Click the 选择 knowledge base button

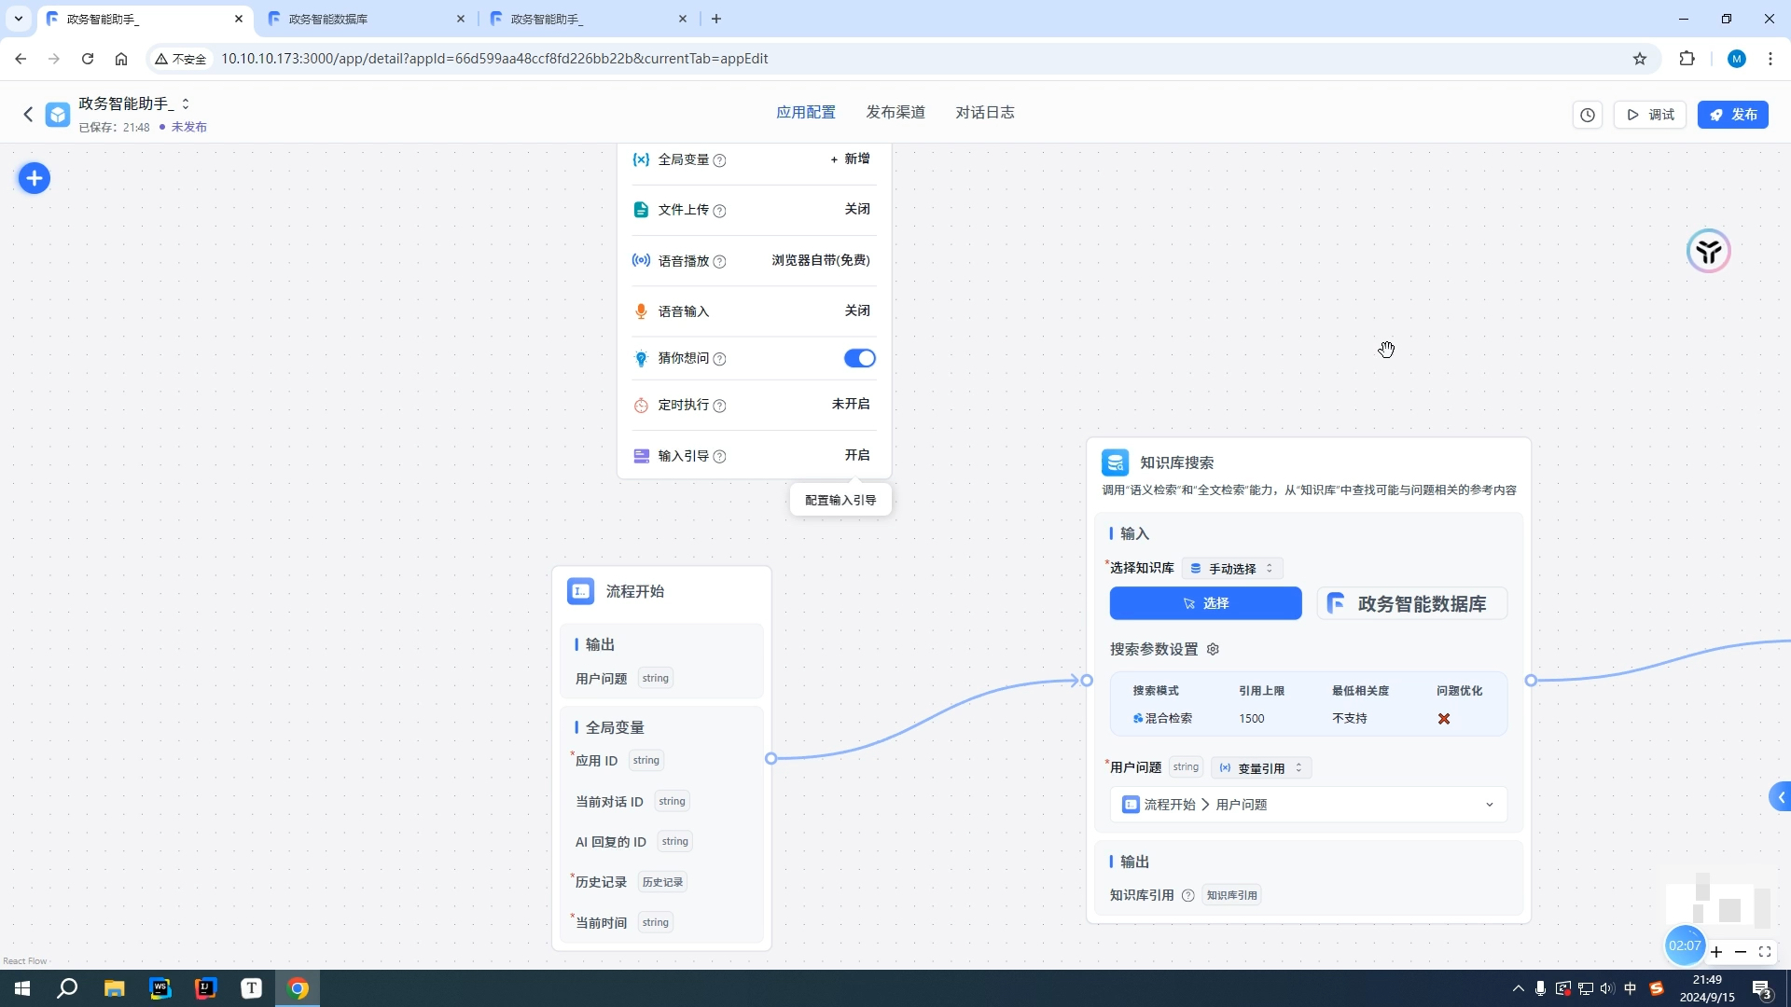[x=1205, y=603]
